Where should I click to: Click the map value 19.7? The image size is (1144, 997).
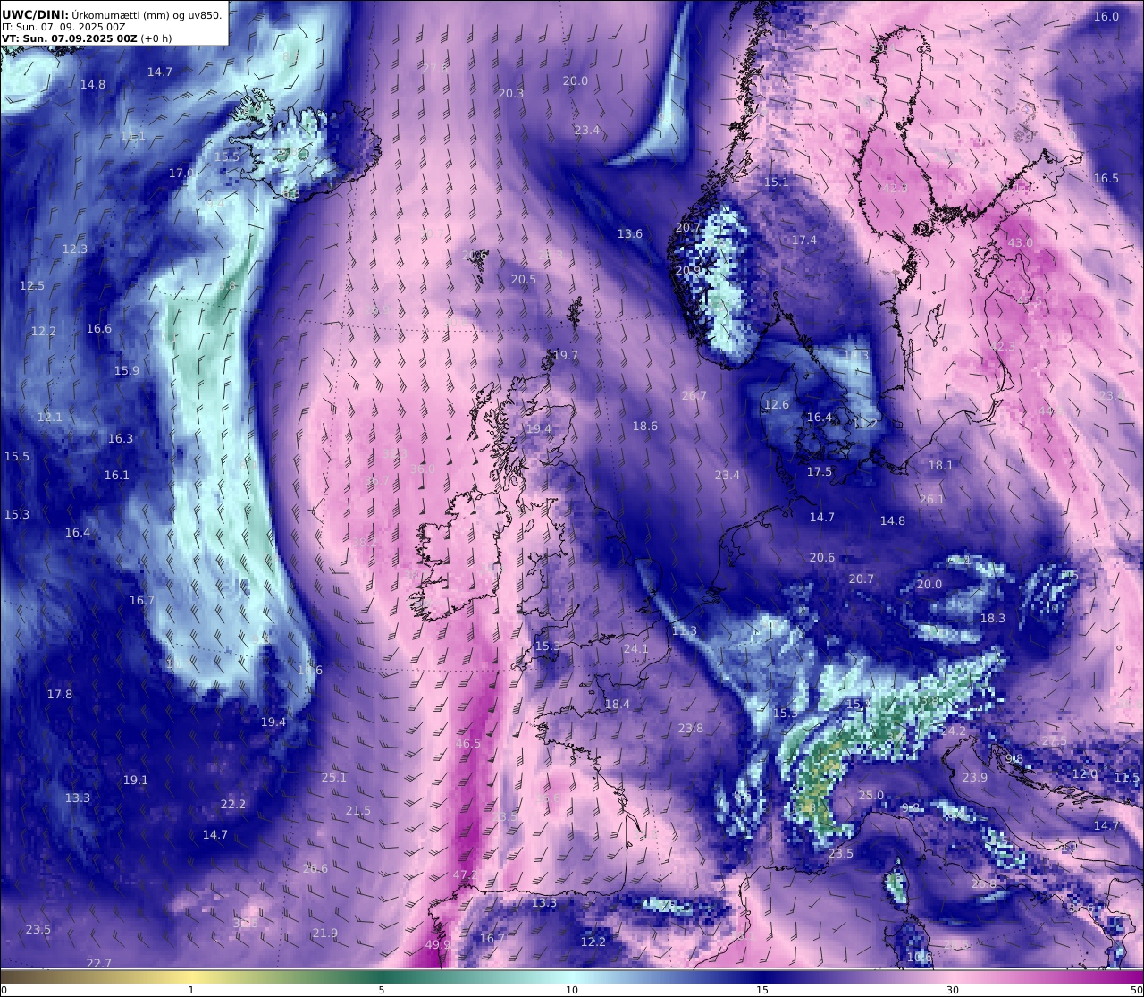click(566, 355)
